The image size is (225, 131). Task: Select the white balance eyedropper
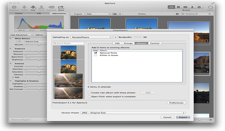[x=19, y=42]
